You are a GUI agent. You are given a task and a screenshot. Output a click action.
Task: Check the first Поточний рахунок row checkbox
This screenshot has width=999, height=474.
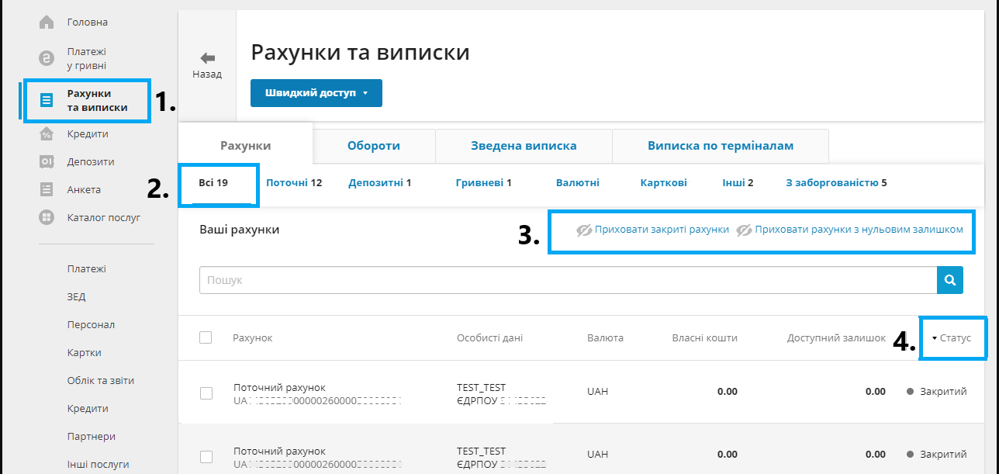[206, 393]
